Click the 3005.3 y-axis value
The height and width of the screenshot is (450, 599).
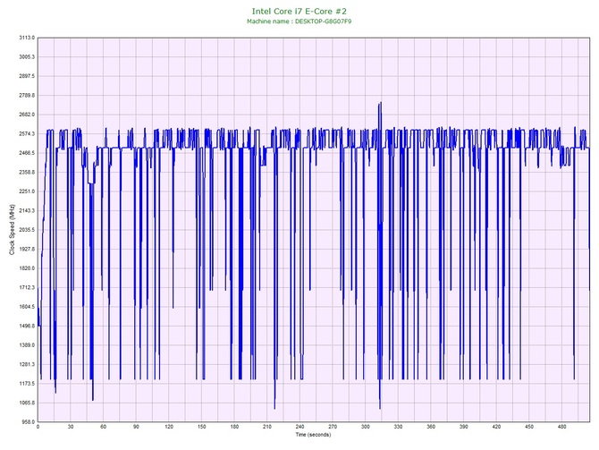27,57
